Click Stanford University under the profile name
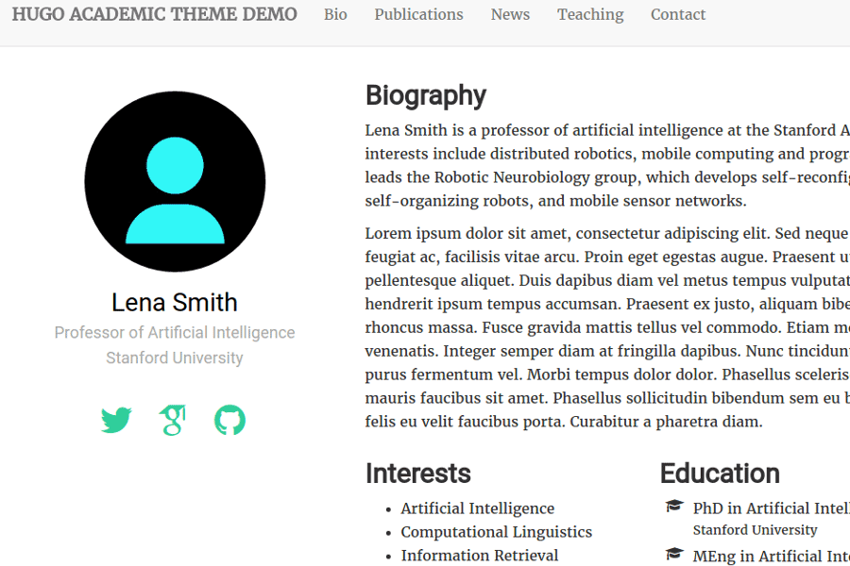This screenshot has height=566, width=850. [x=175, y=358]
